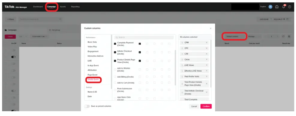Remove CTR from selected columns
This screenshot has height=116, width=296.
207,54
